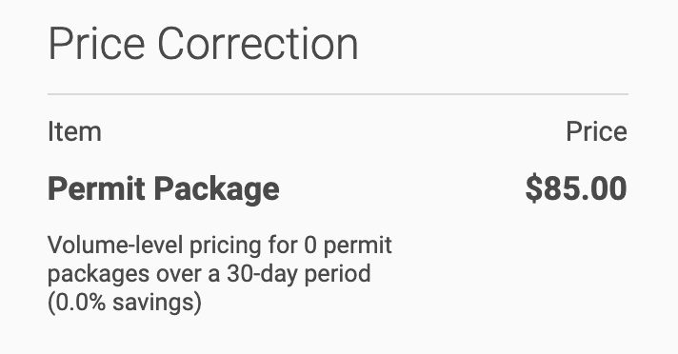Click the (0.0% savings) text

point(125,302)
